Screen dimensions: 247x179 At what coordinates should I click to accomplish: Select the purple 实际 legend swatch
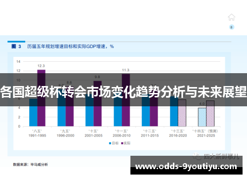tap(122, 143)
